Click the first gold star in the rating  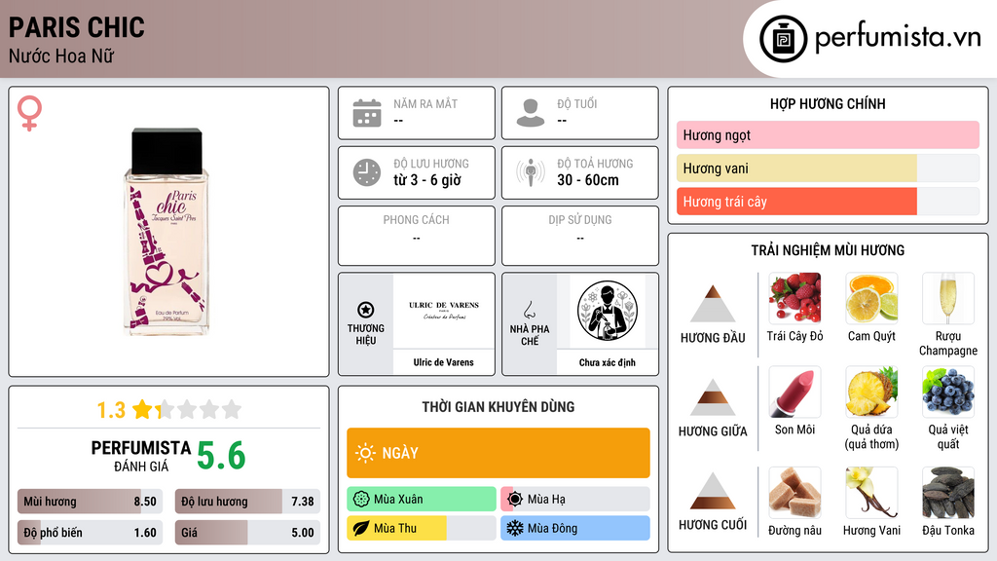tap(142, 409)
